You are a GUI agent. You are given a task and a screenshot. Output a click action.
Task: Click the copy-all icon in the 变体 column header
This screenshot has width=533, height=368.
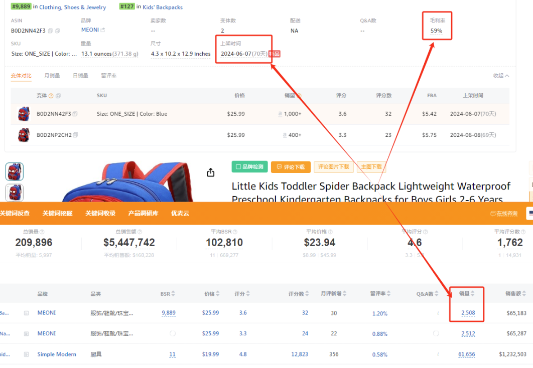click(x=58, y=96)
